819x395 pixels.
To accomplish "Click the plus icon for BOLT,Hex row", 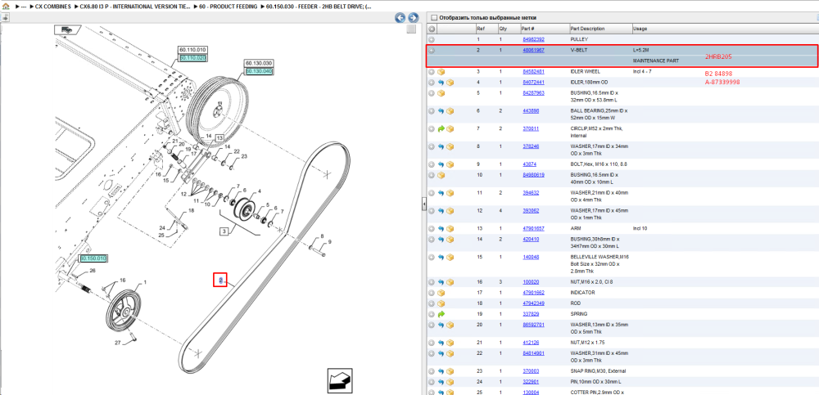I will point(432,164).
